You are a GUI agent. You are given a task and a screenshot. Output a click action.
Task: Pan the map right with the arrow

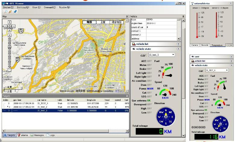click(x=13, y=26)
